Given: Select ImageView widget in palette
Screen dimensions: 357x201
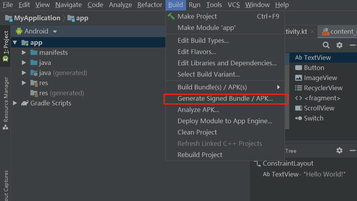Looking at the screenshot, I should [x=323, y=78].
